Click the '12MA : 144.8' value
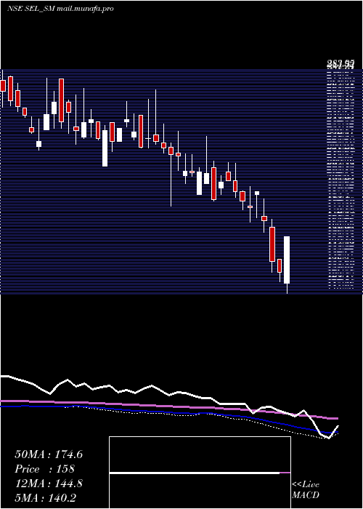This screenshot has height=509, width=363. [x=49, y=484]
